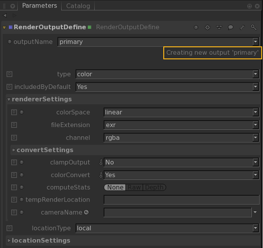263x248 pixels.
Task: Open the type color dropdown
Action: (x=167, y=74)
